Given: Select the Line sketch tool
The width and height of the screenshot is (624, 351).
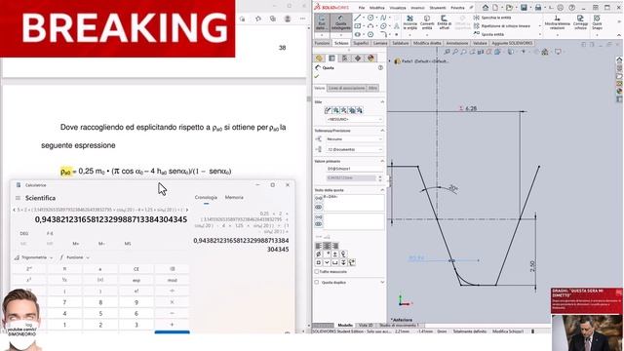Looking at the screenshot, I should coord(358,18).
